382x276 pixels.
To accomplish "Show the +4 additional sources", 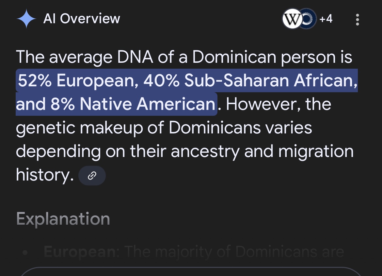I will click(326, 19).
